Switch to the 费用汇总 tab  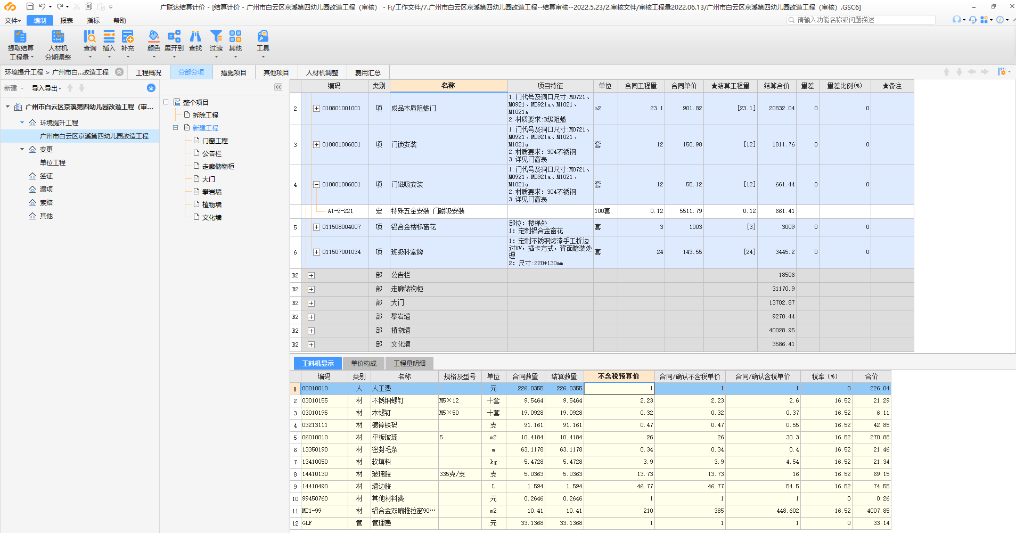pos(368,72)
